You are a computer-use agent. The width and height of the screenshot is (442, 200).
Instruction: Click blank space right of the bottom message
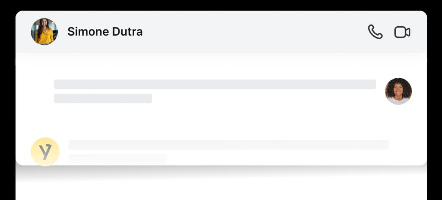tap(407, 149)
